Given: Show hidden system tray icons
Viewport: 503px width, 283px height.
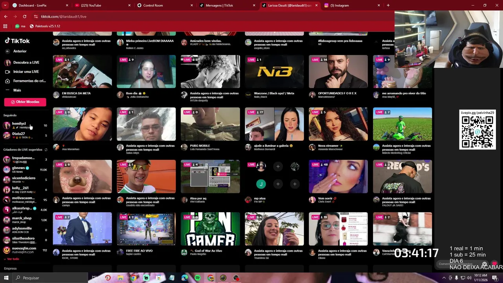Looking at the screenshot, I should 444,278.
